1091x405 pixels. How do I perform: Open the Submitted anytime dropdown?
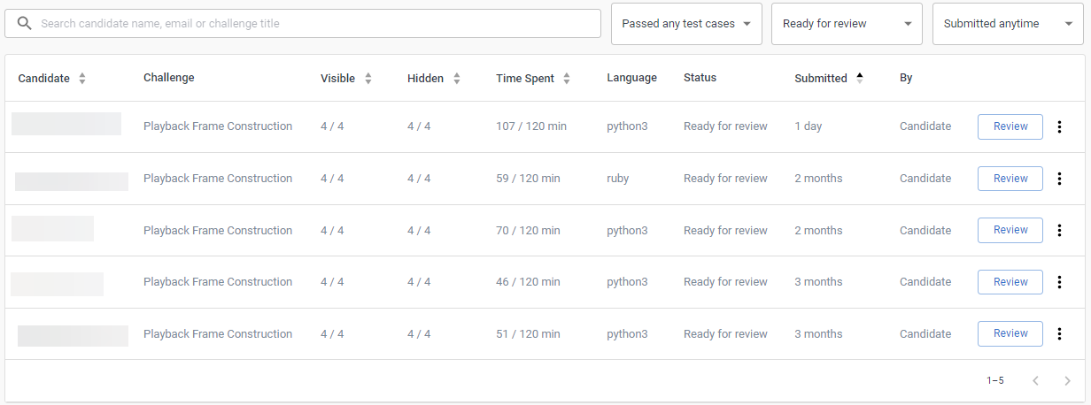(x=1007, y=24)
